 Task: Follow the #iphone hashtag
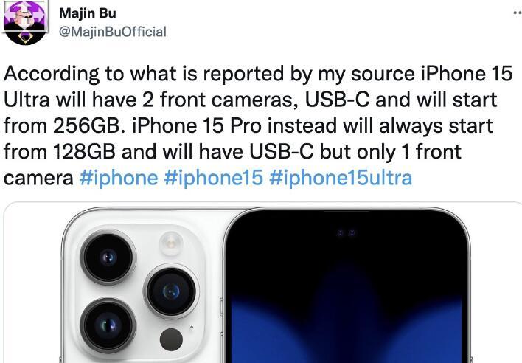pyautogui.click(x=119, y=178)
